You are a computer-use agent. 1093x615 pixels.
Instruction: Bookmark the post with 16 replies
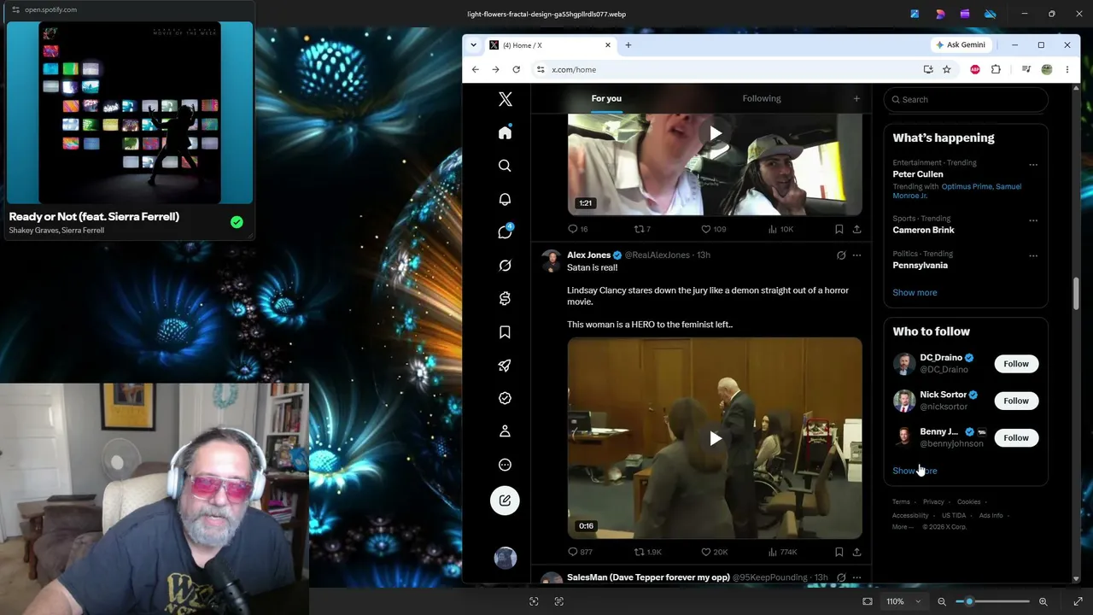839,229
